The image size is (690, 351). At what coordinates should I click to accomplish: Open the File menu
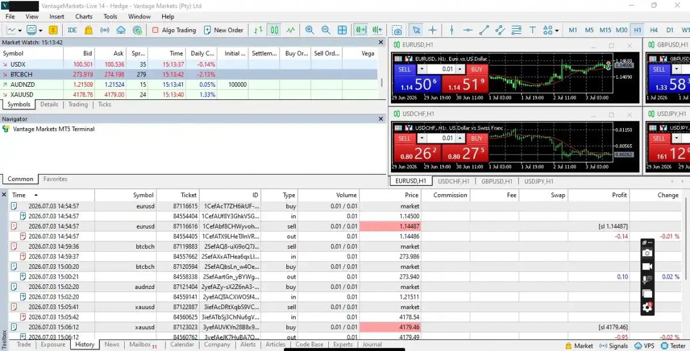click(x=10, y=17)
